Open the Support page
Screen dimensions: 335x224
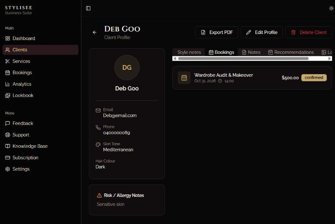(x=40, y=135)
